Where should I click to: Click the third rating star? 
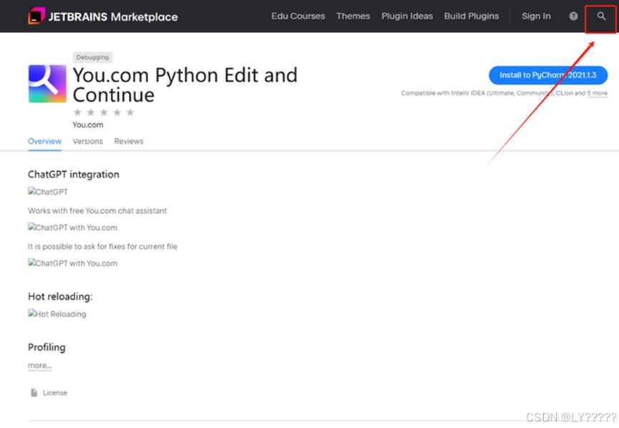coord(104,112)
